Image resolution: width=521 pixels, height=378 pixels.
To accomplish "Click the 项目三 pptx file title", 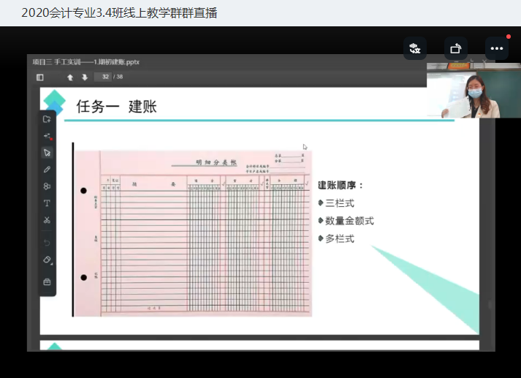I will click(x=85, y=62).
